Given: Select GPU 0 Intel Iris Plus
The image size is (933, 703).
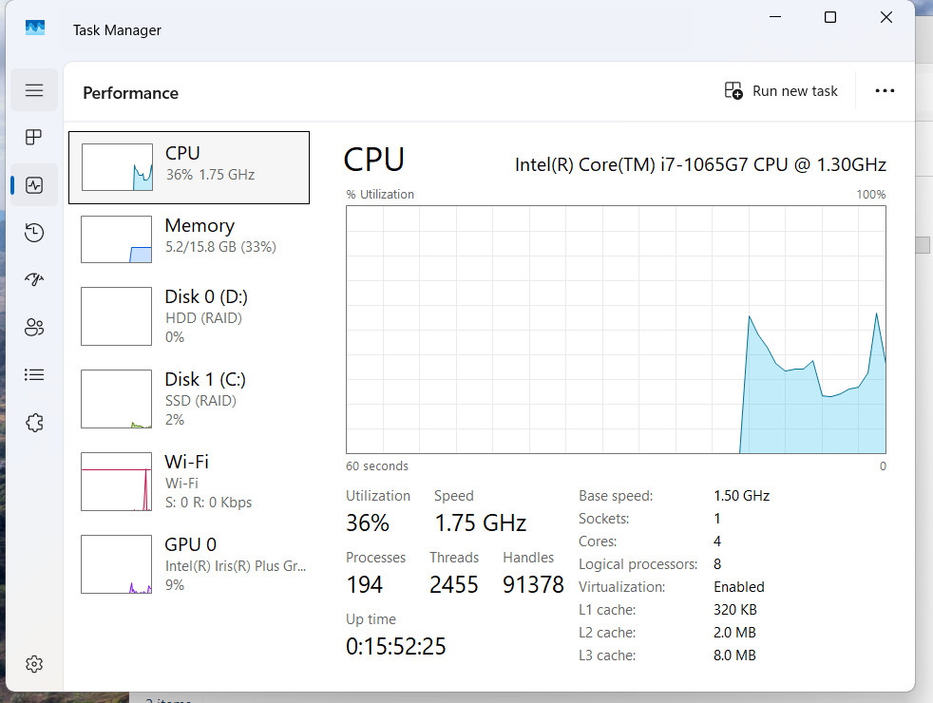Looking at the screenshot, I should pyautogui.click(x=189, y=564).
